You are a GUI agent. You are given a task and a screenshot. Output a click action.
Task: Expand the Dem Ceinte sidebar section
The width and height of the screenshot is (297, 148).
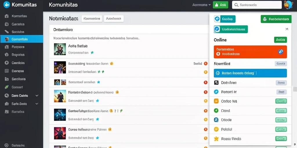point(37,96)
